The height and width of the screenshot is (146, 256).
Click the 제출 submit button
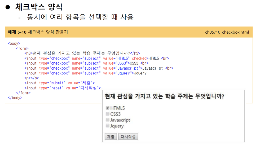(111, 136)
